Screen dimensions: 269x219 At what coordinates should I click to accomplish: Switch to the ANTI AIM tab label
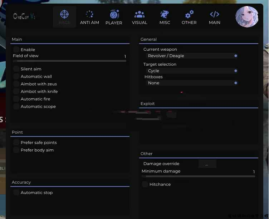[x=89, y=23]
